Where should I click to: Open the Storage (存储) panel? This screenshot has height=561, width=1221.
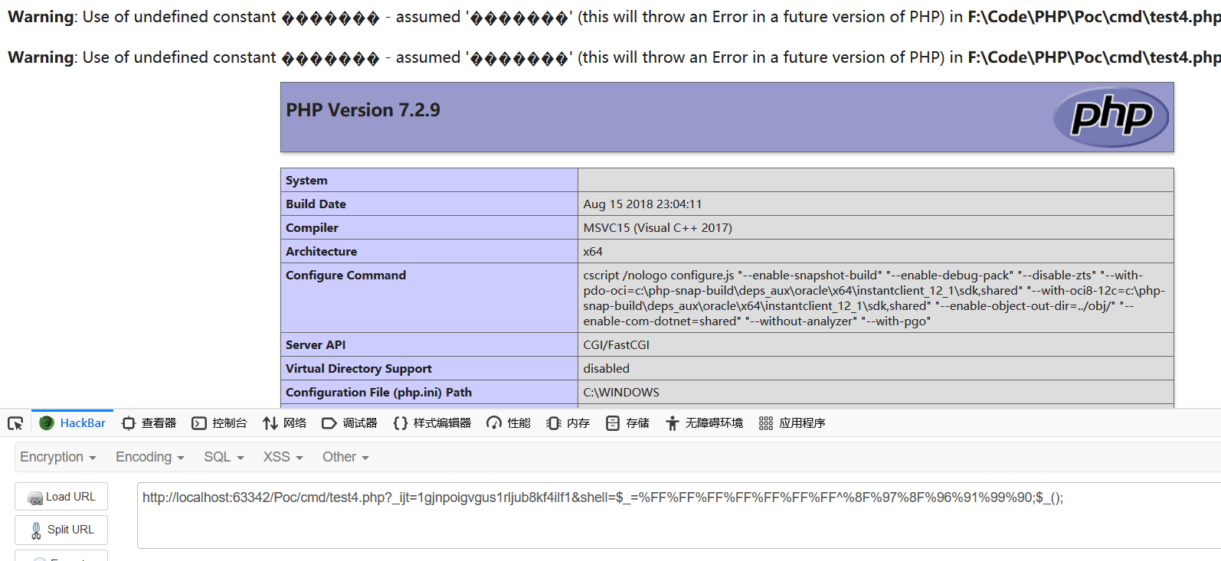coord(627,423)
